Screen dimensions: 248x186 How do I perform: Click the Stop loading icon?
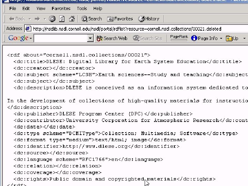52,19
